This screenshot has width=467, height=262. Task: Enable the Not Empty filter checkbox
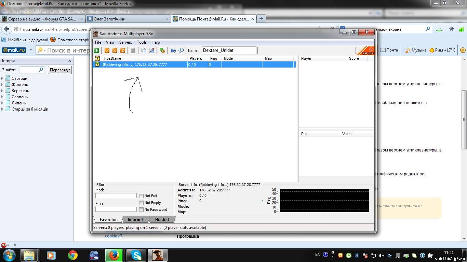pos(141,203)
